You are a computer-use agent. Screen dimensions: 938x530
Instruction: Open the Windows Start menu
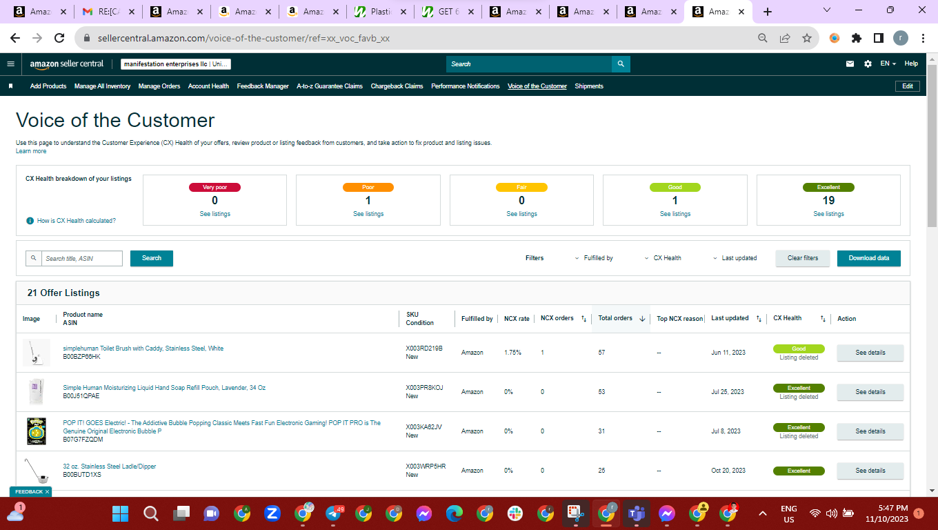(x=121, y=513)
